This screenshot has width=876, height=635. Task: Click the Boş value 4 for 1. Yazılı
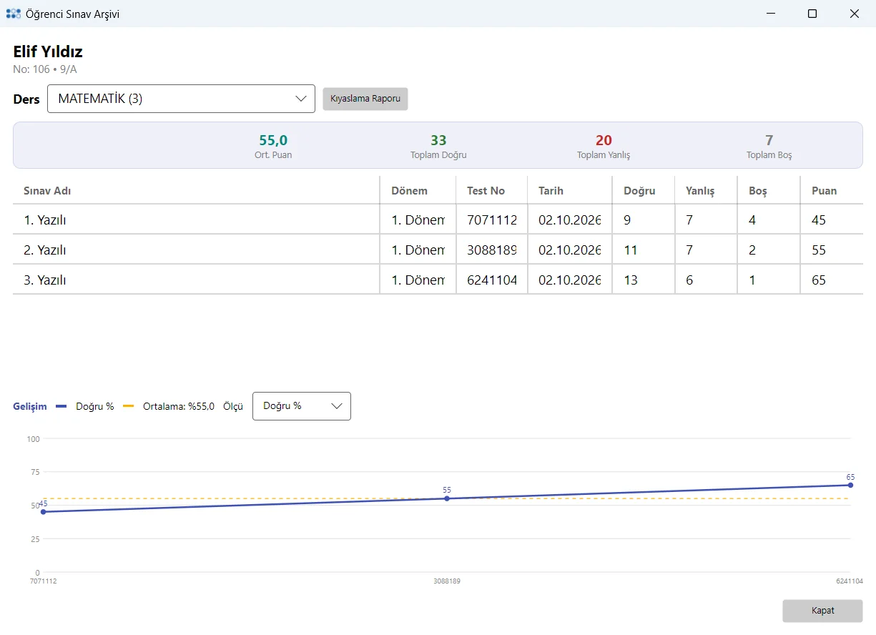coord(752,220)
